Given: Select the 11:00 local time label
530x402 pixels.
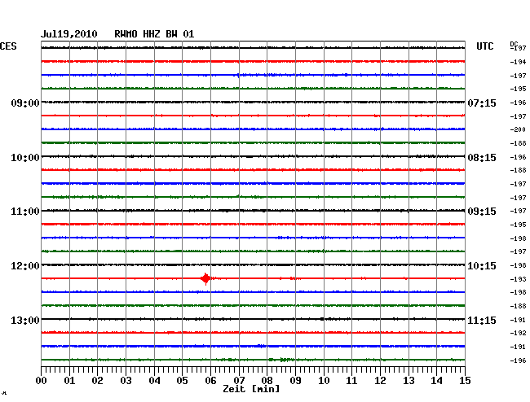Looking at the screenshot, I should point(25,212).
